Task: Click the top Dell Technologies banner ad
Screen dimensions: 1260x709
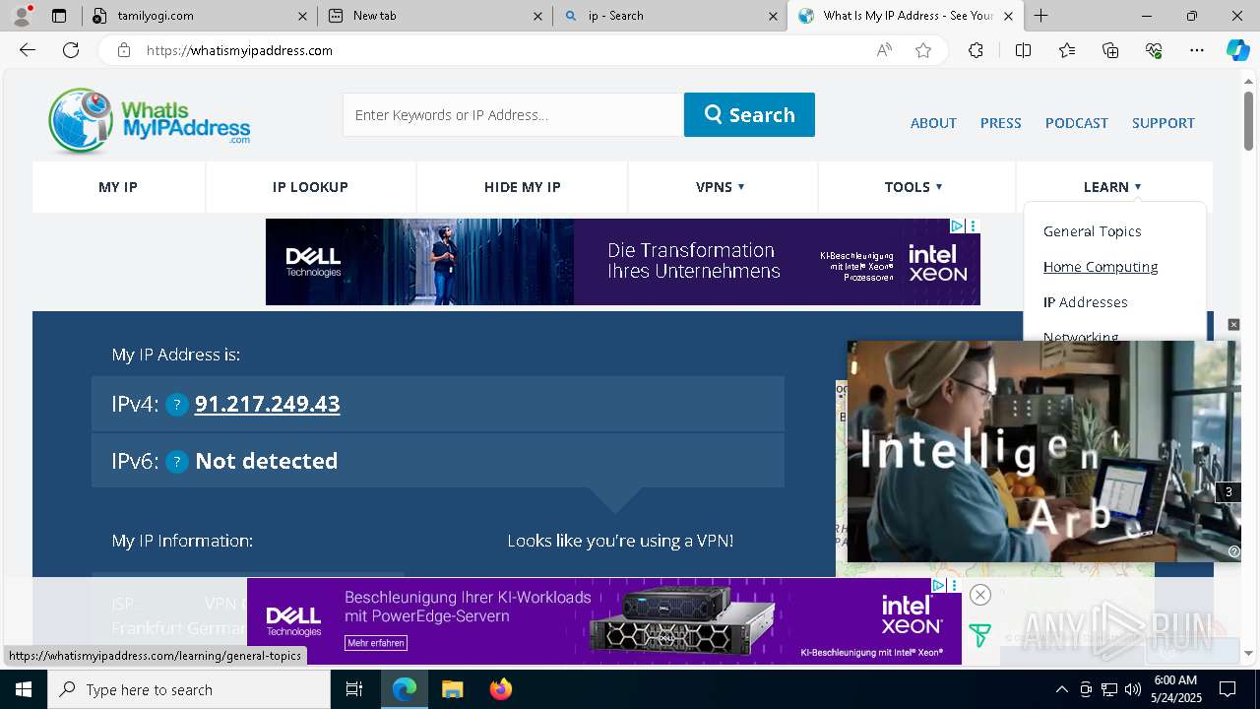Action: point(623,262)
